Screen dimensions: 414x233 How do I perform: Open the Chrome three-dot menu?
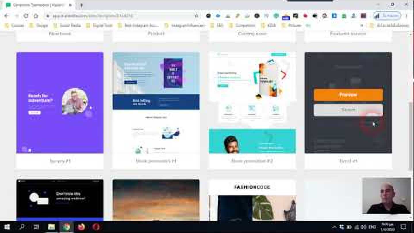coord(407,16)
